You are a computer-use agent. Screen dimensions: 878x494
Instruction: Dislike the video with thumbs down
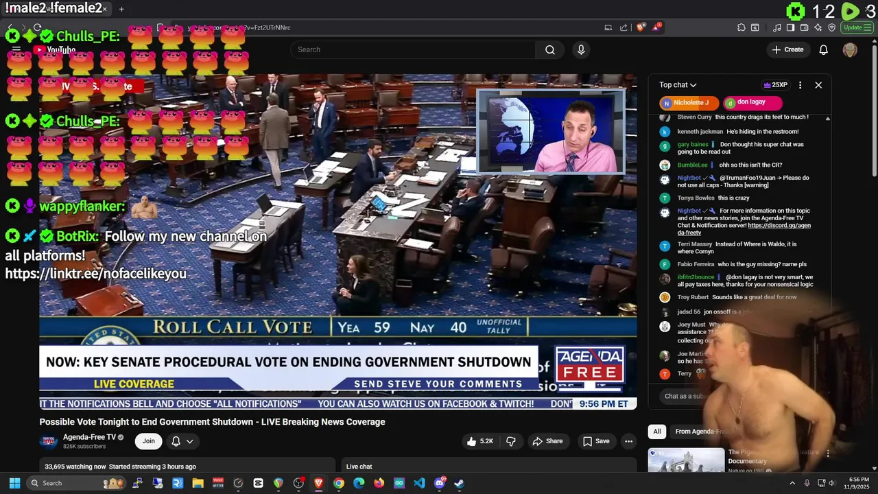(x=511, y=441)
